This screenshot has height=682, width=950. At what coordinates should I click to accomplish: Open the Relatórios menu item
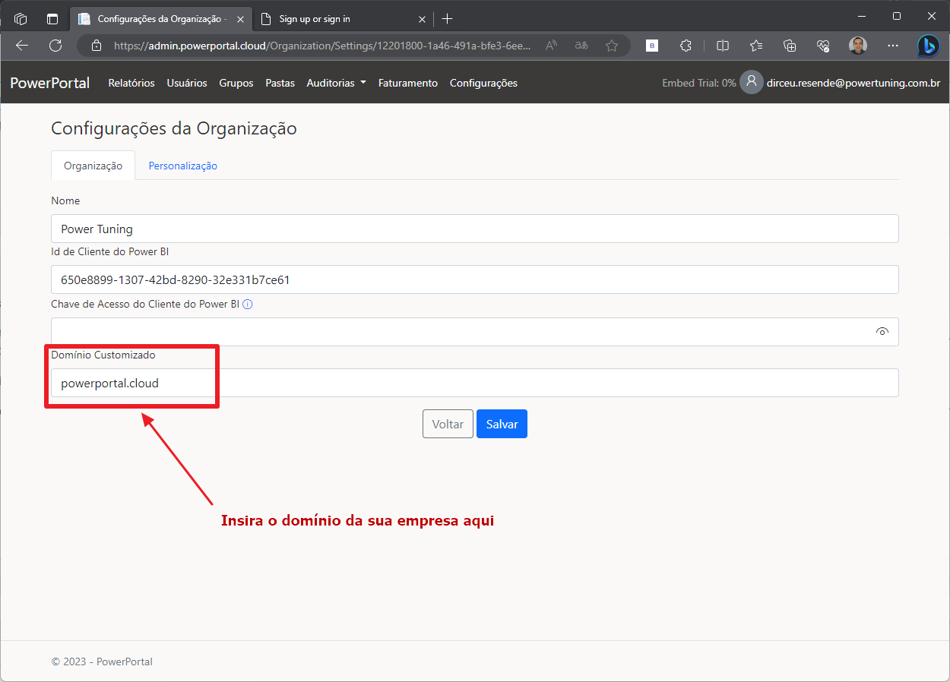coord(131,83)
